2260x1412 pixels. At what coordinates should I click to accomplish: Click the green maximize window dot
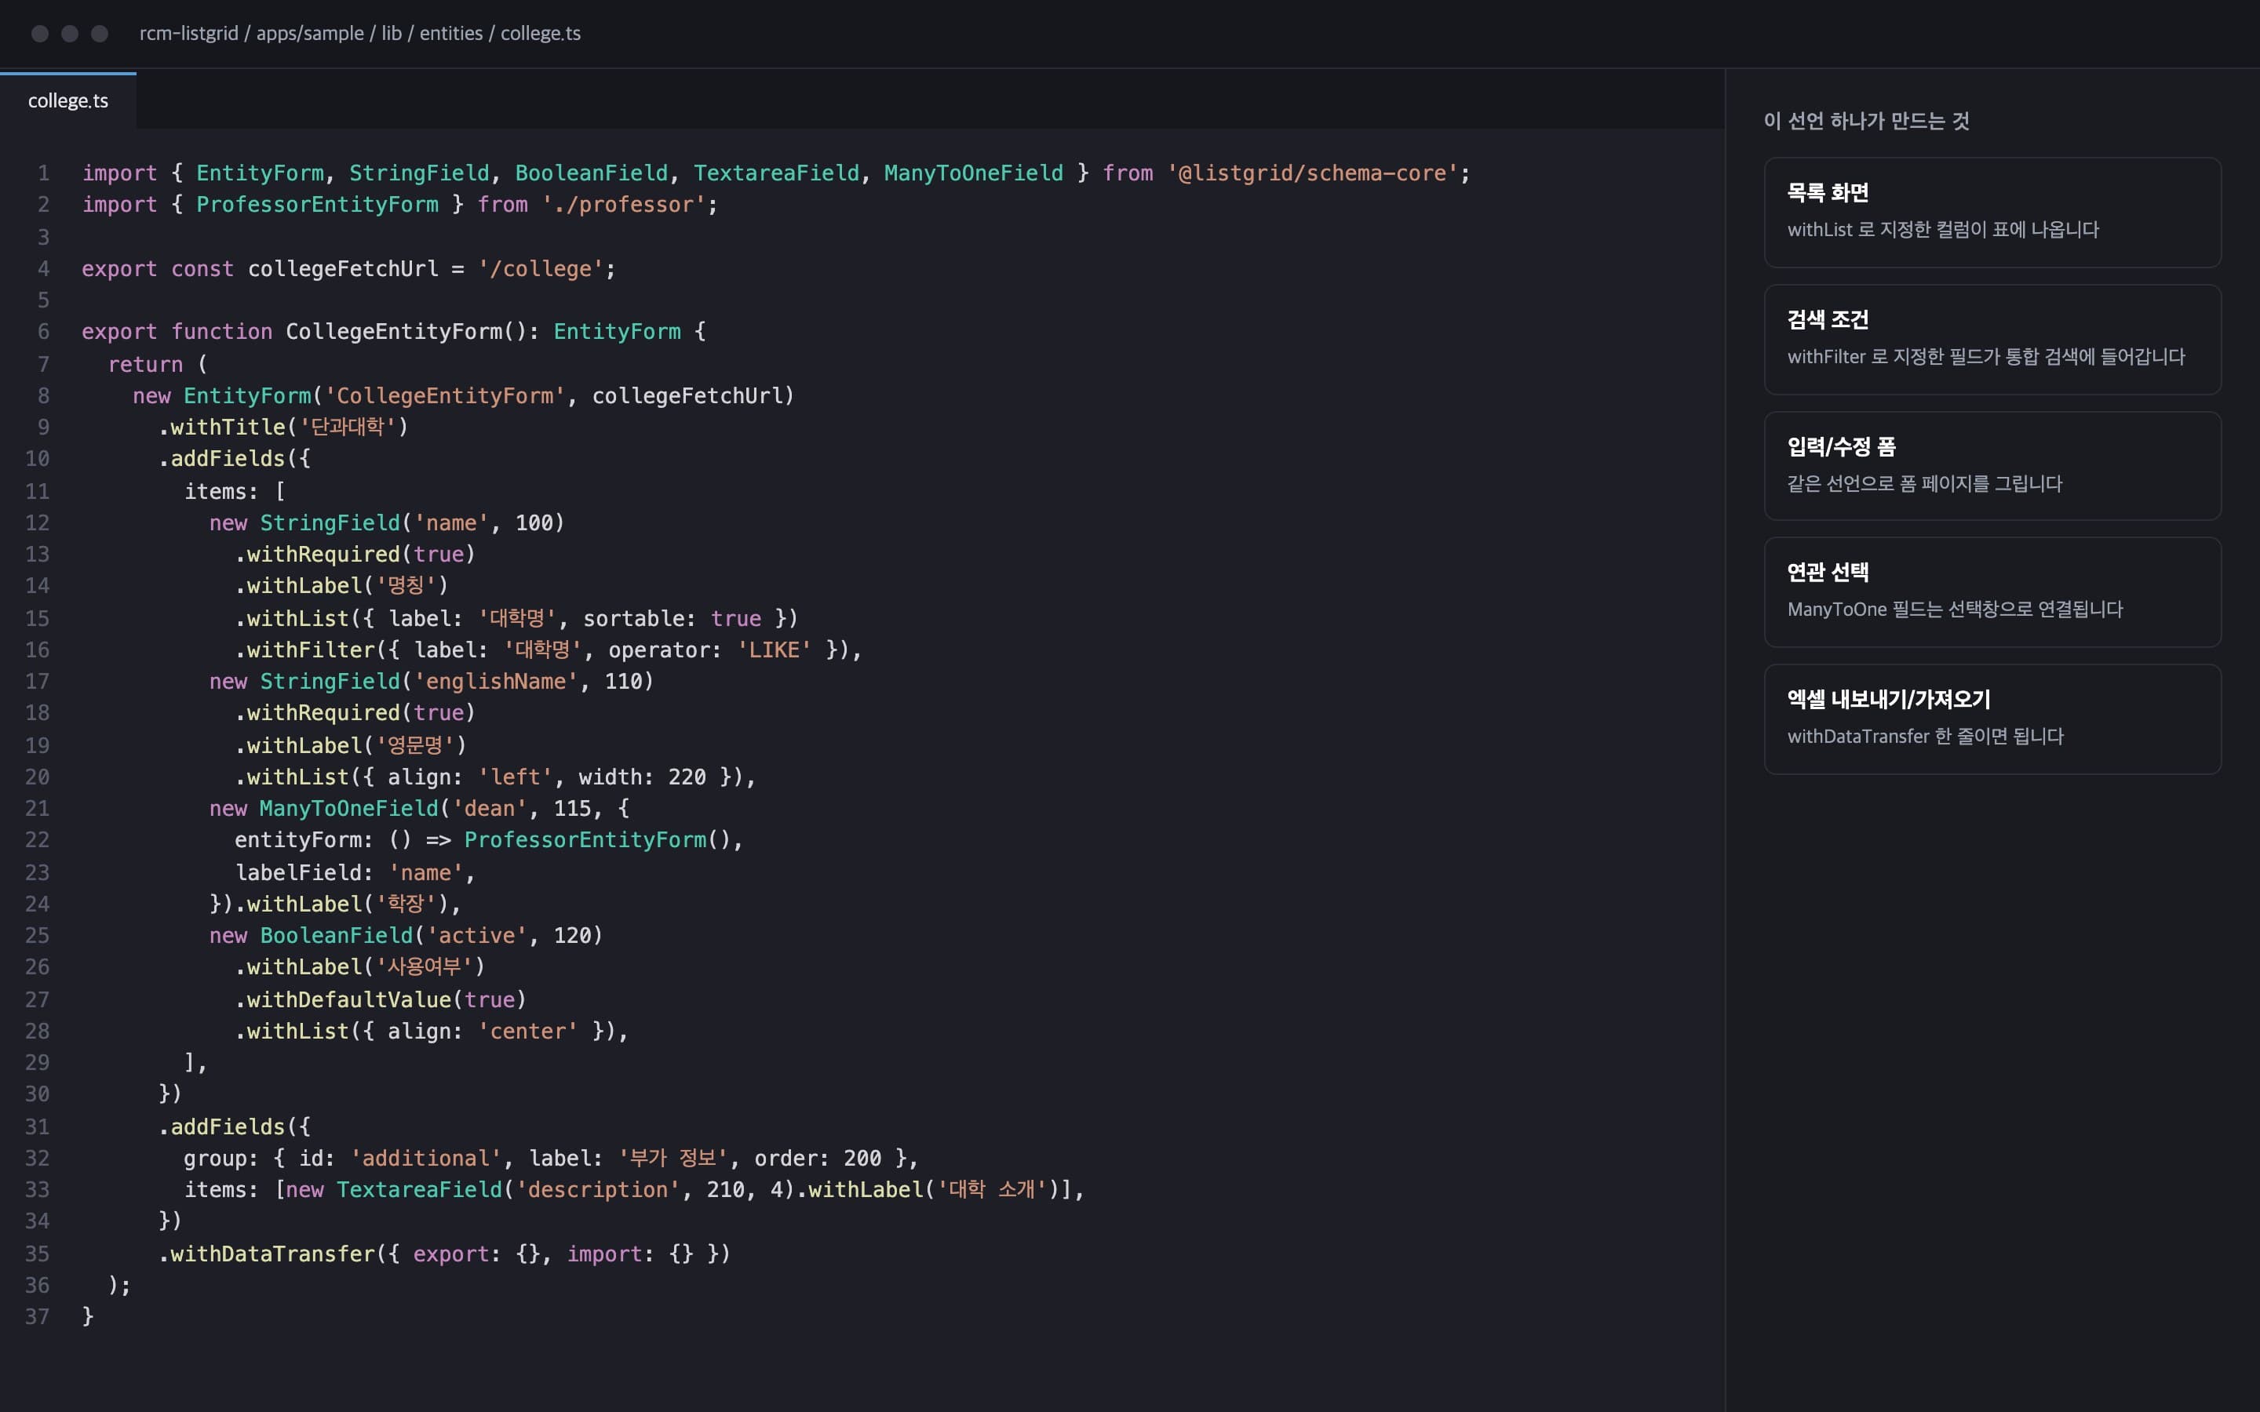point(100,34)
